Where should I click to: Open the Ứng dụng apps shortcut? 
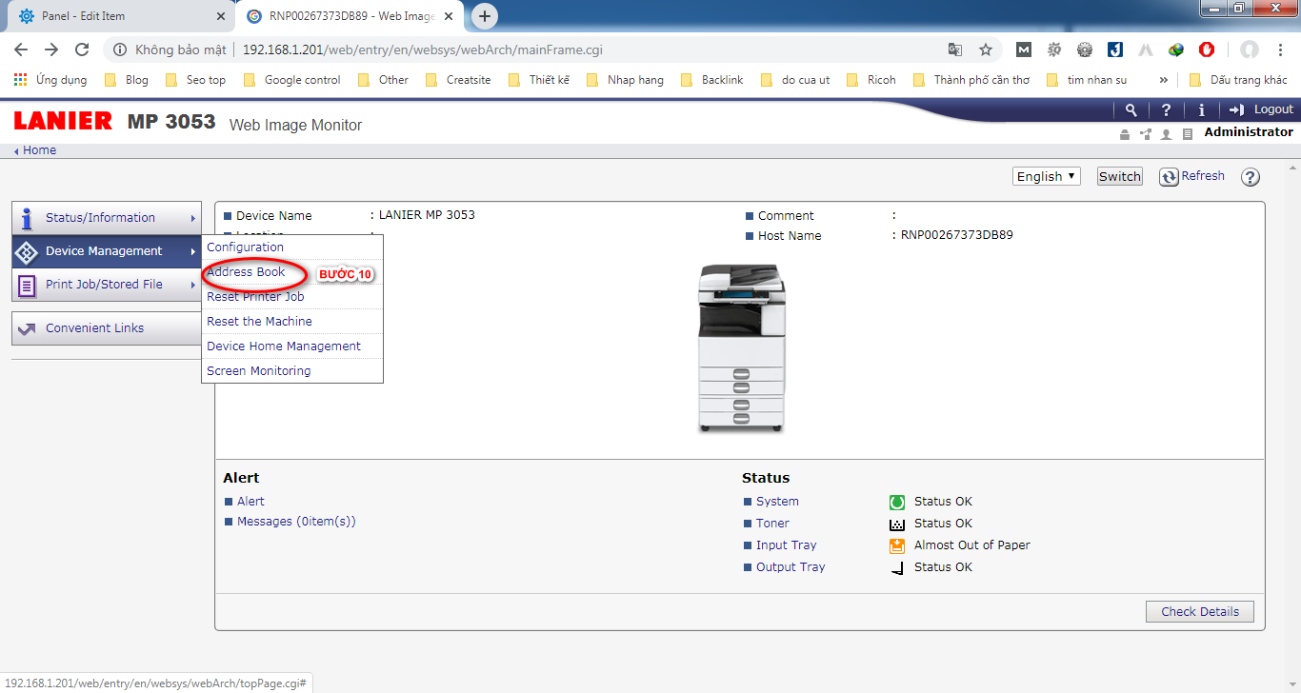(50, 80)
